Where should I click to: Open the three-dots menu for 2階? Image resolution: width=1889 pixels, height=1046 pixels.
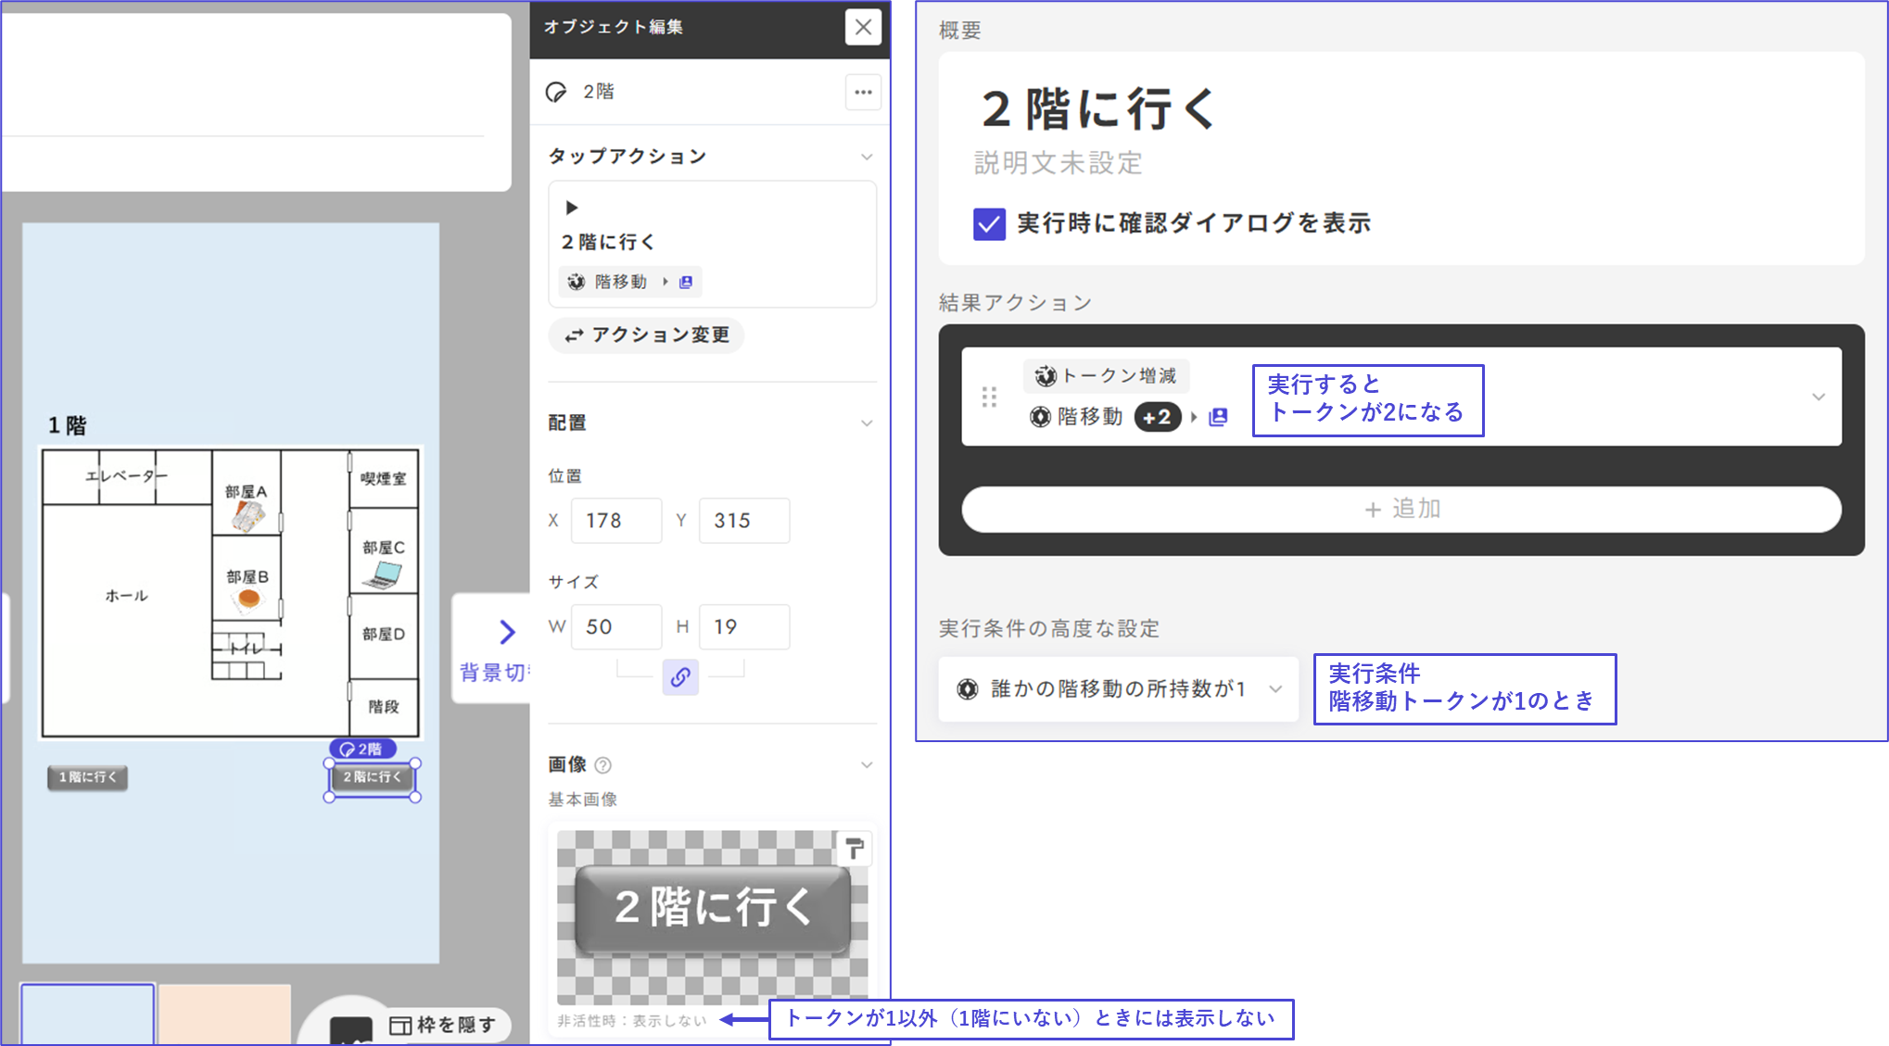(x=863, y=92)
